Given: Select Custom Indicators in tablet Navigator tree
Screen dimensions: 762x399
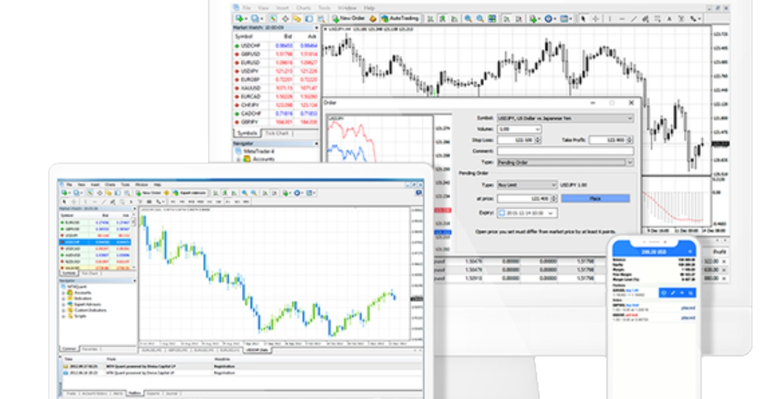Looking at the screenshot, I should 89,310.
